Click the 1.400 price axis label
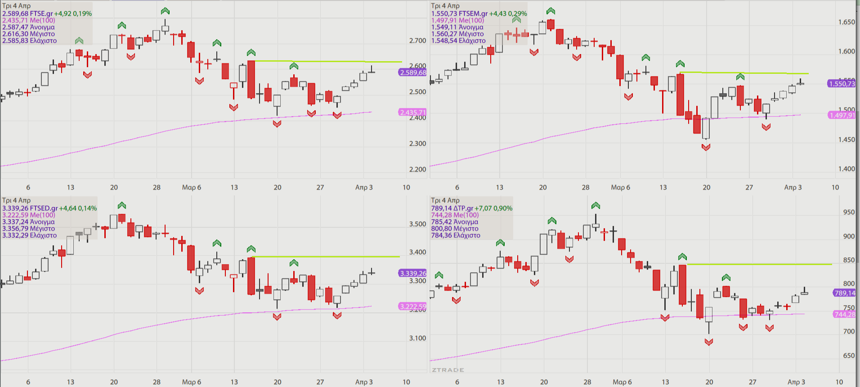Viewport: 860px width, 387px height. tap(847, 169)
